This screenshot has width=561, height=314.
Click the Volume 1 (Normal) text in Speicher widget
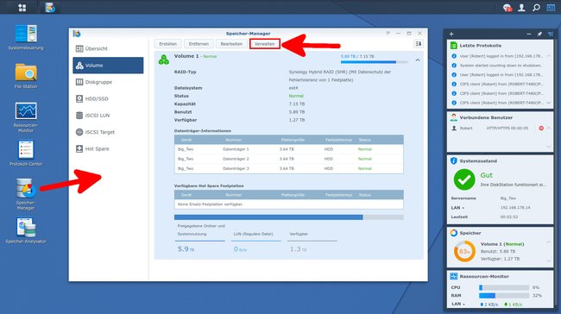[x=502, y=244]
